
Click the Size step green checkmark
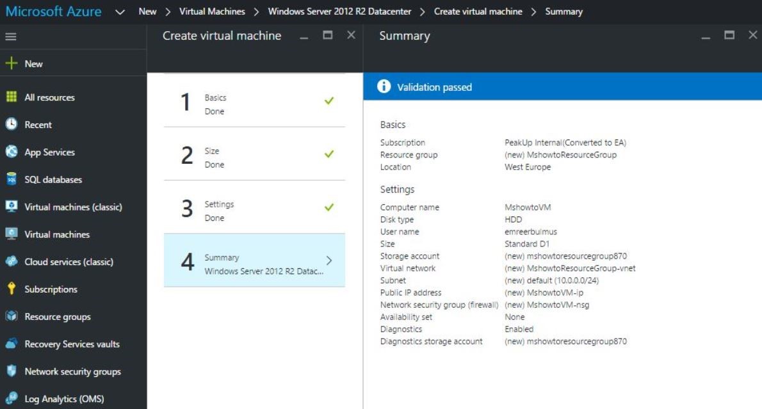point(329,154)
